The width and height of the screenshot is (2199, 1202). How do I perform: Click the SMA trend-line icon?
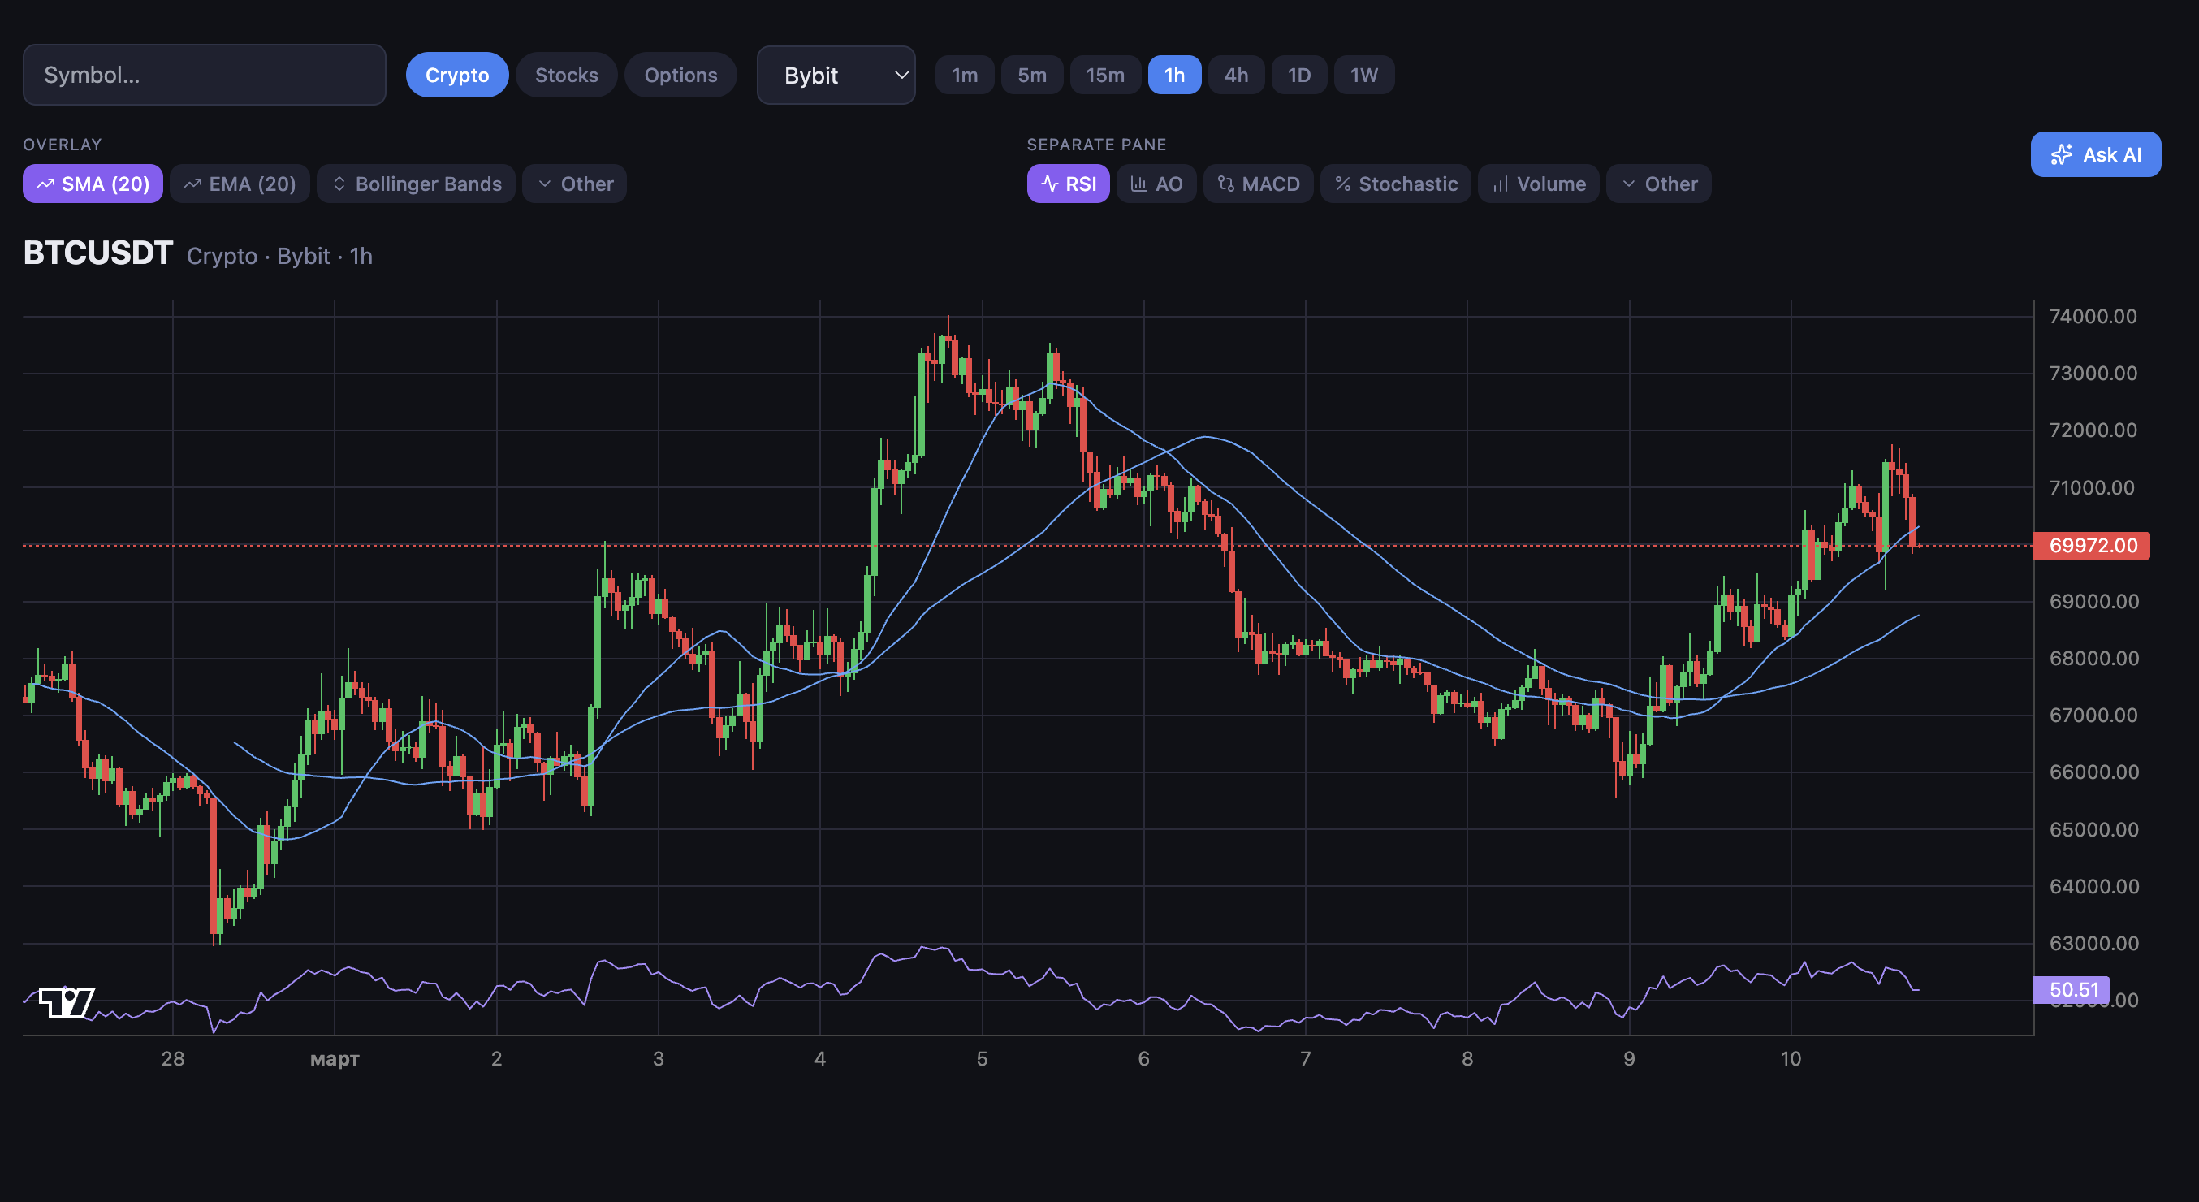click(x=45, y=184)
